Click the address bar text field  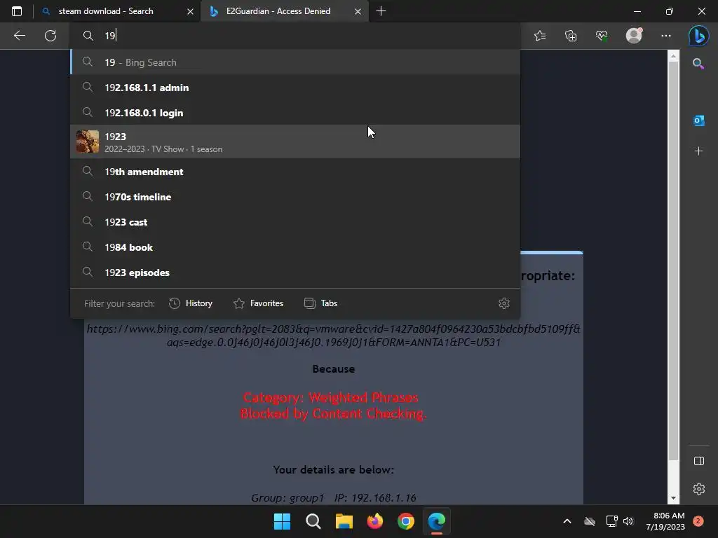pyautogui.click(x=295, y=36)
